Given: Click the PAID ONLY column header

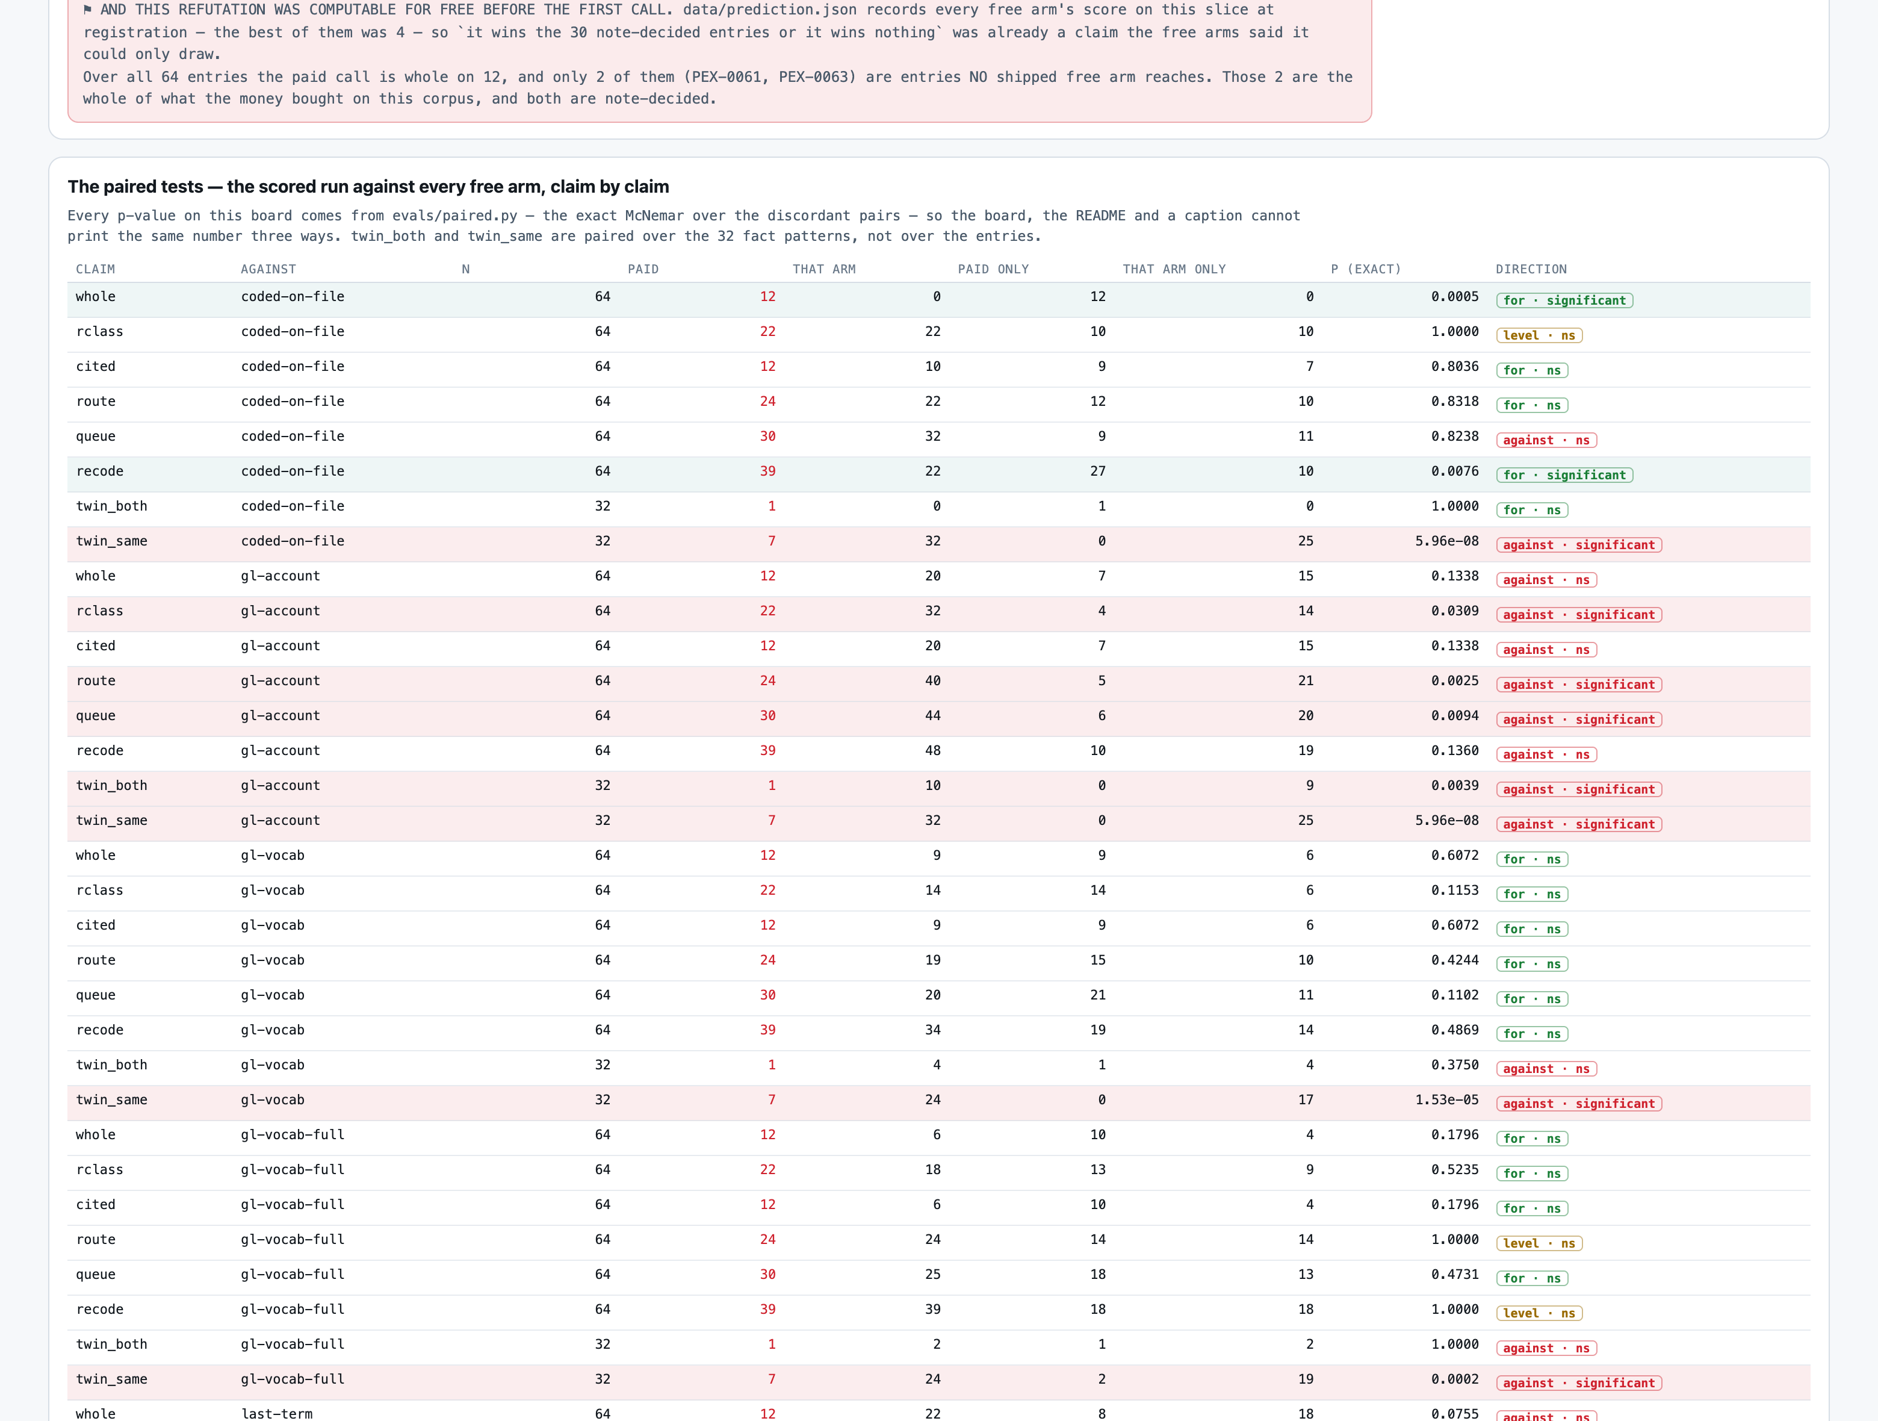Looking at the screenshot, I should pos(993,269).
